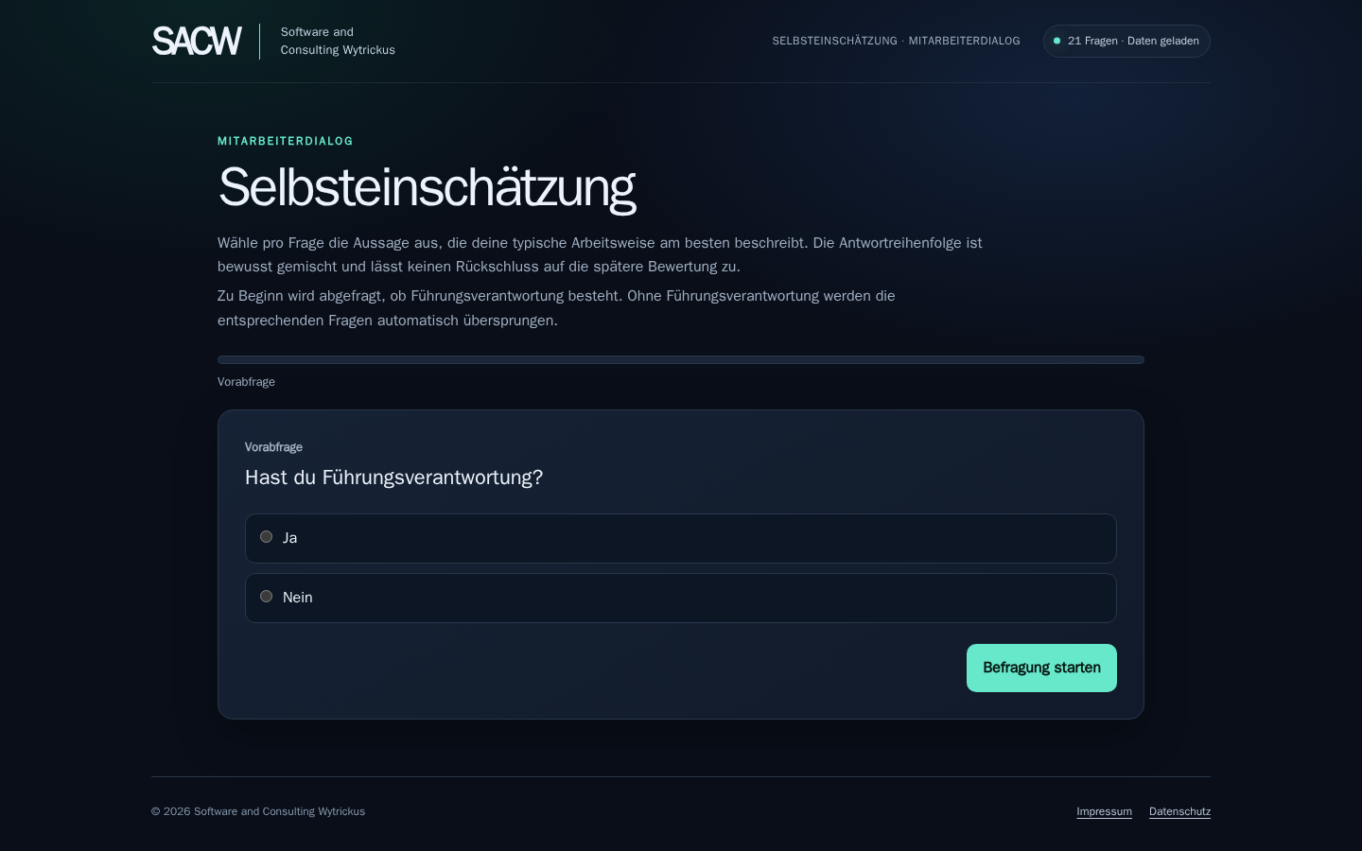
Task: Click the question Hast du Führungsverantwortung?
Action: tap(393, 478)
